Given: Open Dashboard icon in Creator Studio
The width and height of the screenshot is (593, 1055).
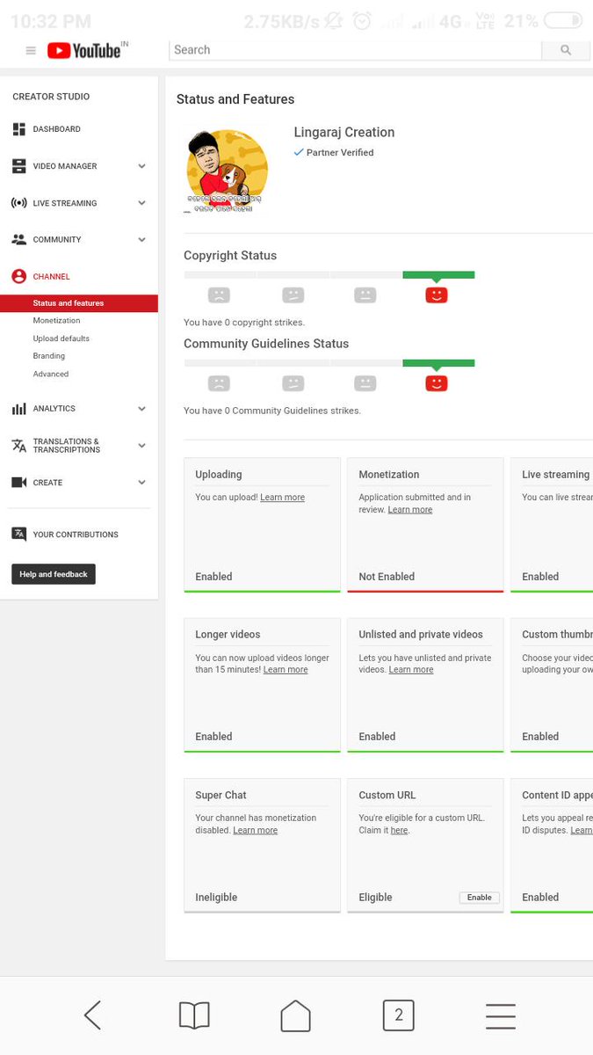Looking at the screenshot, I should (19, 129).
